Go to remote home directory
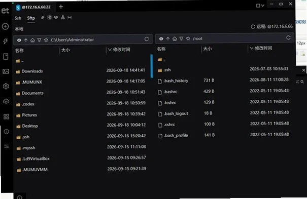 coord(175,38)
